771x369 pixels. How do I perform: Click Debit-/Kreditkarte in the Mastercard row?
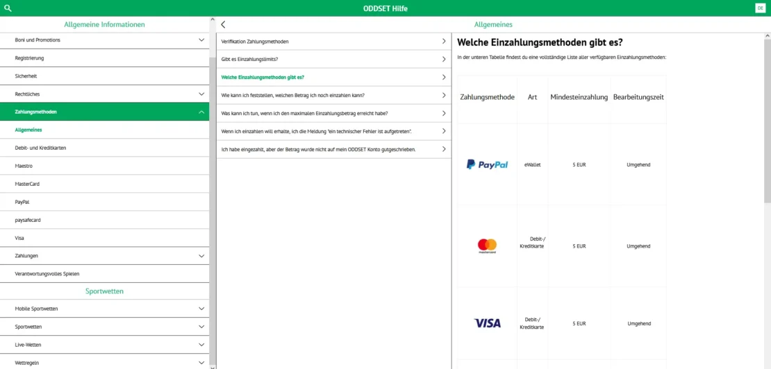point(532,242)
